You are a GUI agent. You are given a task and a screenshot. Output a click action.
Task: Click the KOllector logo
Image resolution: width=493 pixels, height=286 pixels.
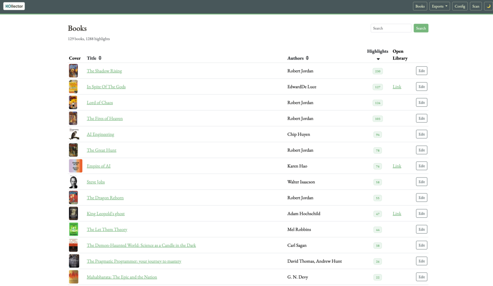14,6
